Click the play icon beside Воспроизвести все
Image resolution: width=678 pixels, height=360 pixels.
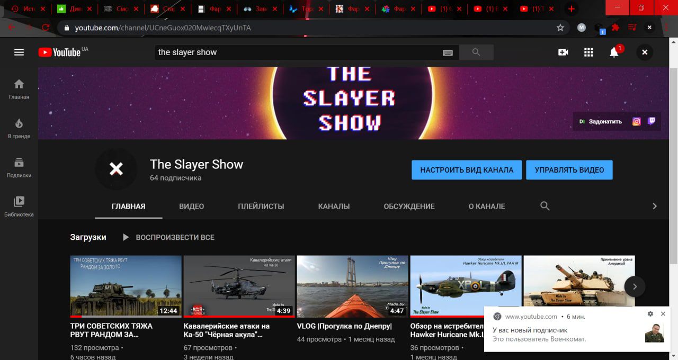(126, 237)
